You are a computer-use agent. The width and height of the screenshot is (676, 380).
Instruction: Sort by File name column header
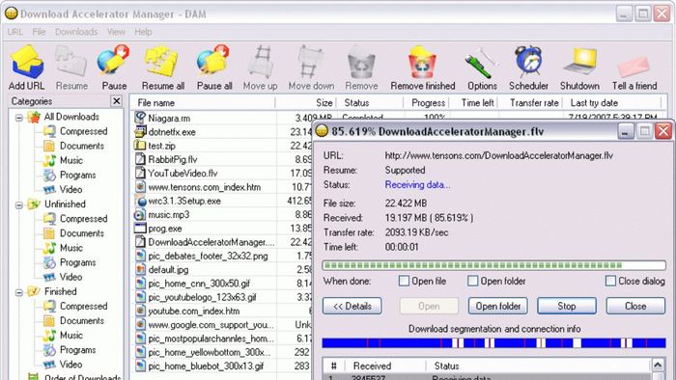tap(204, 103)
